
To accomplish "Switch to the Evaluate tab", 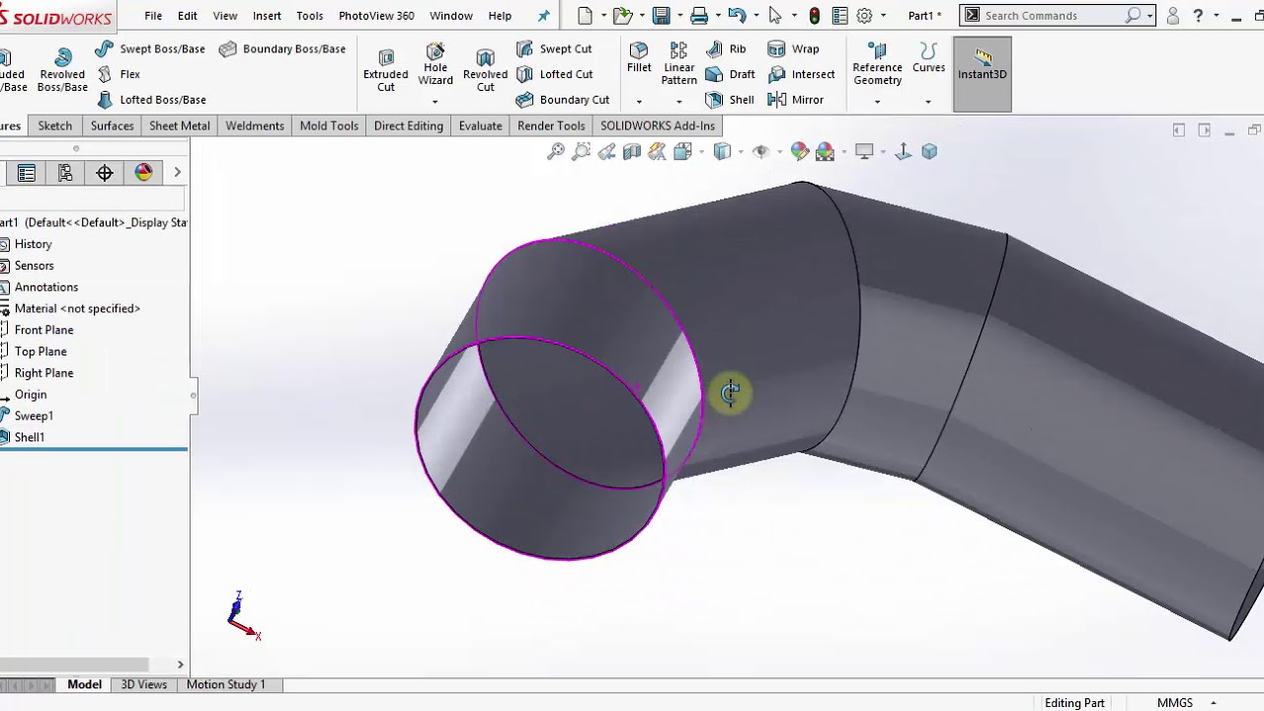I will click(x=480, y=125).
